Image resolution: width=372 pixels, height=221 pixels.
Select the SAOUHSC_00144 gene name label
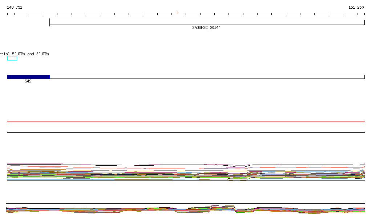[206, 28]
